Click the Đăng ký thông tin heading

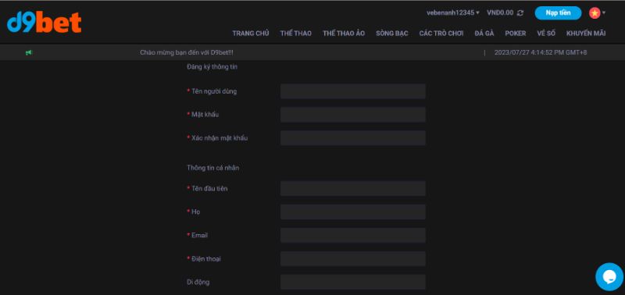pos(212,67)
